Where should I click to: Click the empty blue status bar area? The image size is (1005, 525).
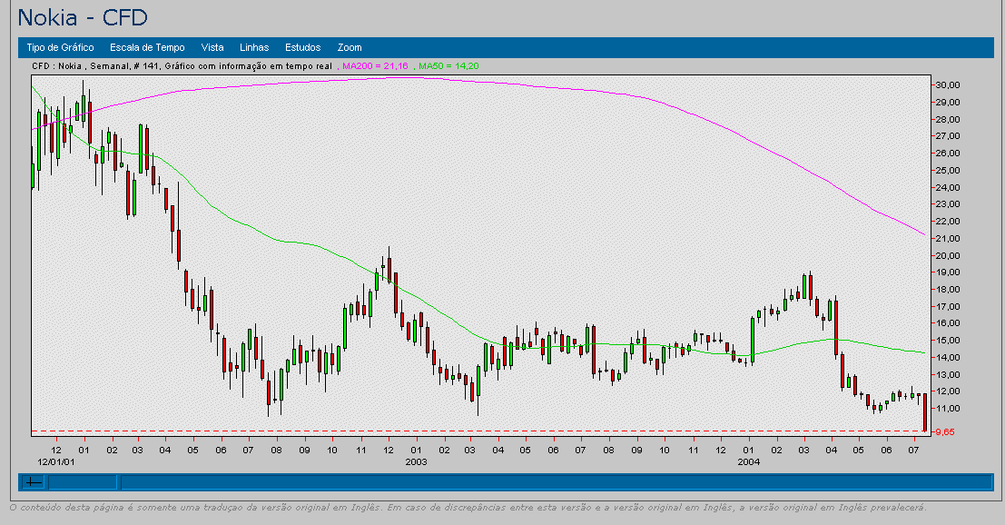point(545,482)
